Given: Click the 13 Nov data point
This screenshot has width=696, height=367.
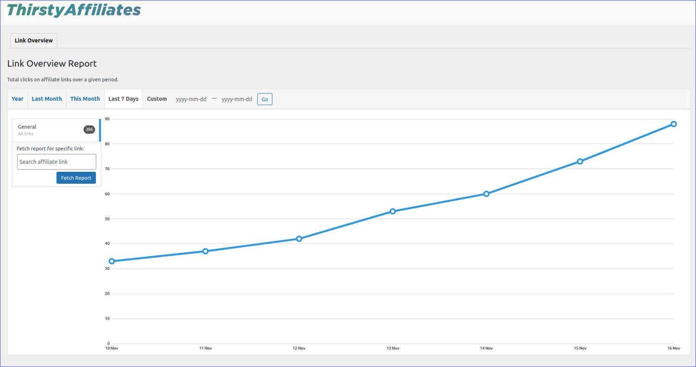Looking at the screenshot, I should (393, 211).
